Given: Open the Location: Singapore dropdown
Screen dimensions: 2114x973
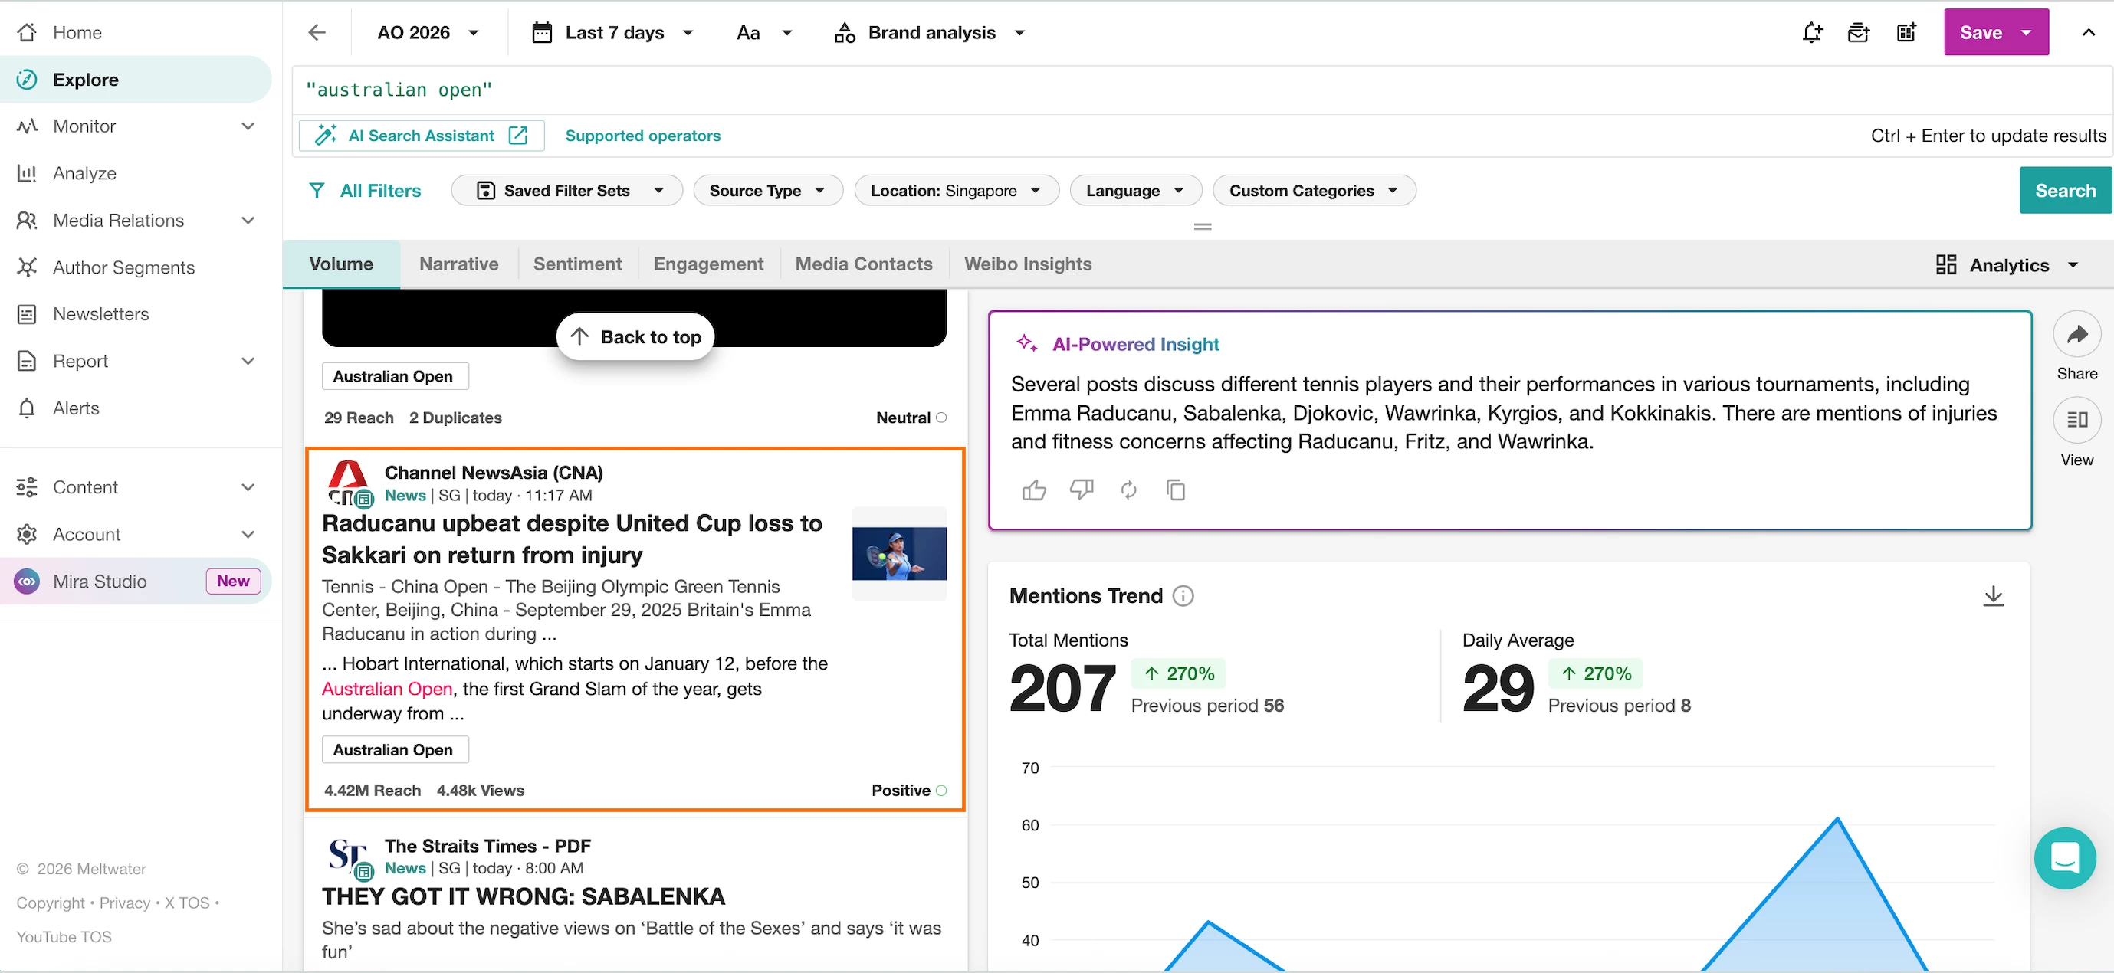Looking at the screenshot, I should 956,190.
